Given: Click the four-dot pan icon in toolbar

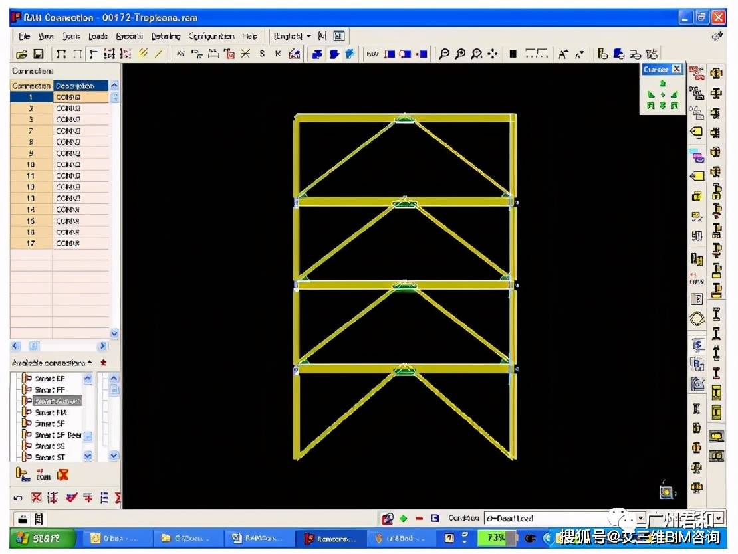Looking at the screenshot, I should [493, 54].
